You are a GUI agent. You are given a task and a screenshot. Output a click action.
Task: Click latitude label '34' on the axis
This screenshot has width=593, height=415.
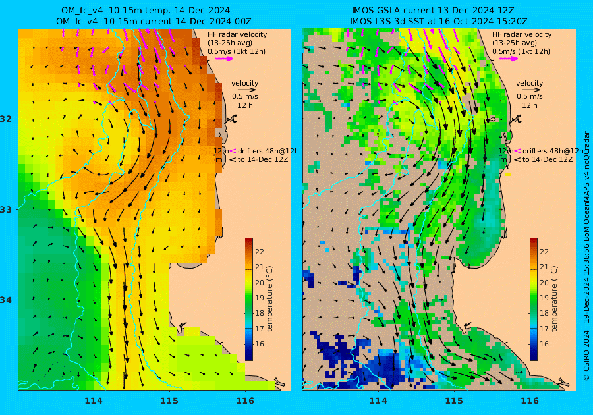coord(6,300)
